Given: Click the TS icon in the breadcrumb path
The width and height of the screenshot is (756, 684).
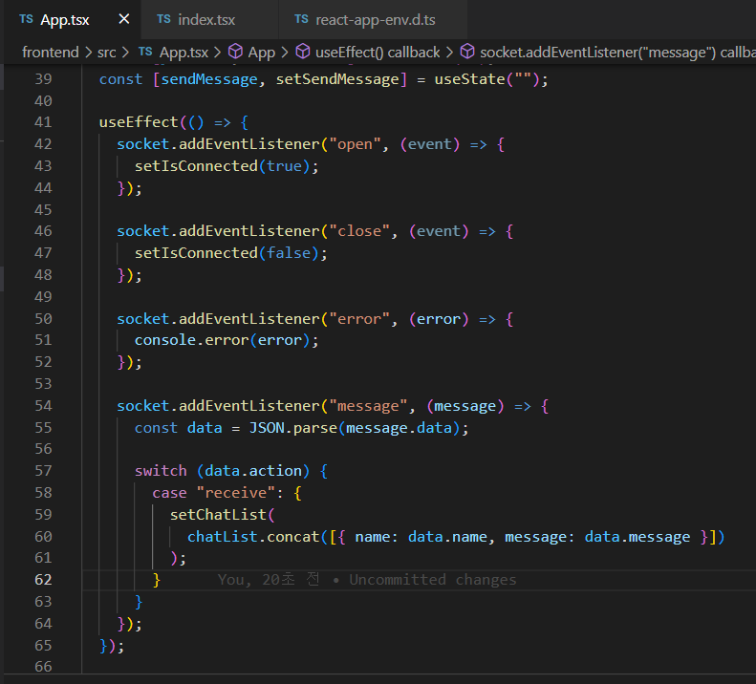Looking at the screenshot, I should click(x=145, y=53).
